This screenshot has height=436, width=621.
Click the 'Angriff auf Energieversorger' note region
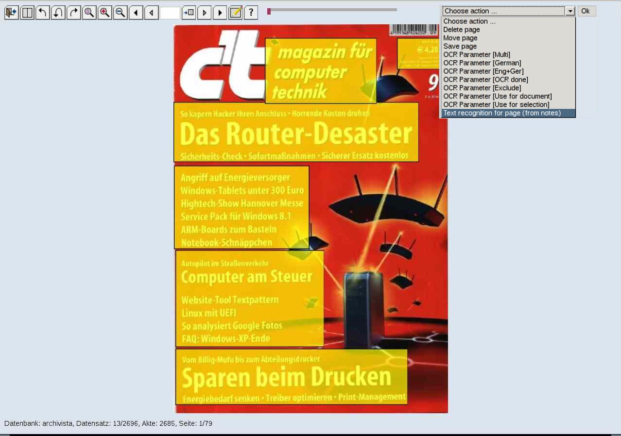coord(241,207)
